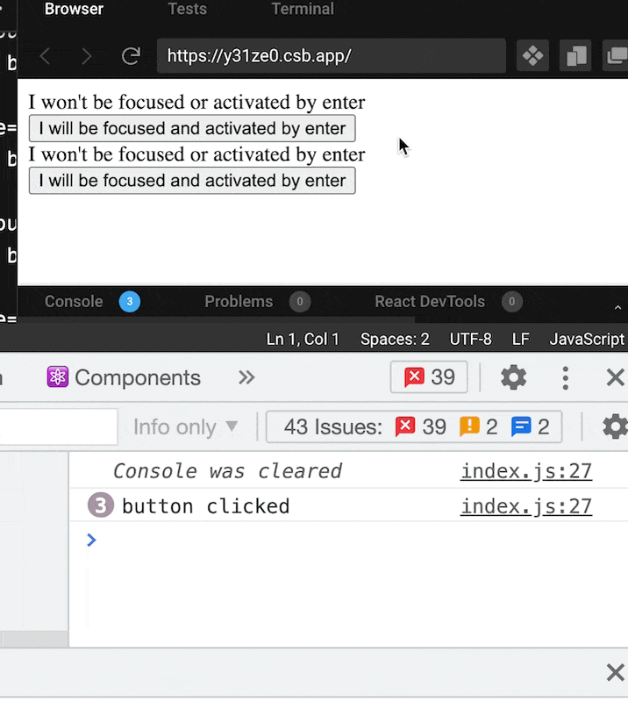Viewport: 628px width, 702px height.
Task: Open the console settings gear
Action: tap(615, 426)
